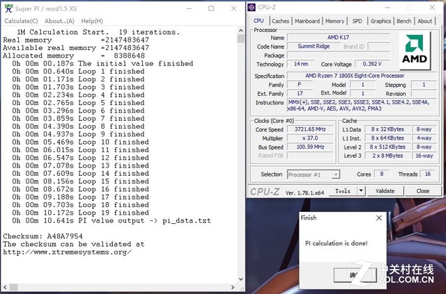Click the CPU-Z app icon in title bar

click(252, 8)
